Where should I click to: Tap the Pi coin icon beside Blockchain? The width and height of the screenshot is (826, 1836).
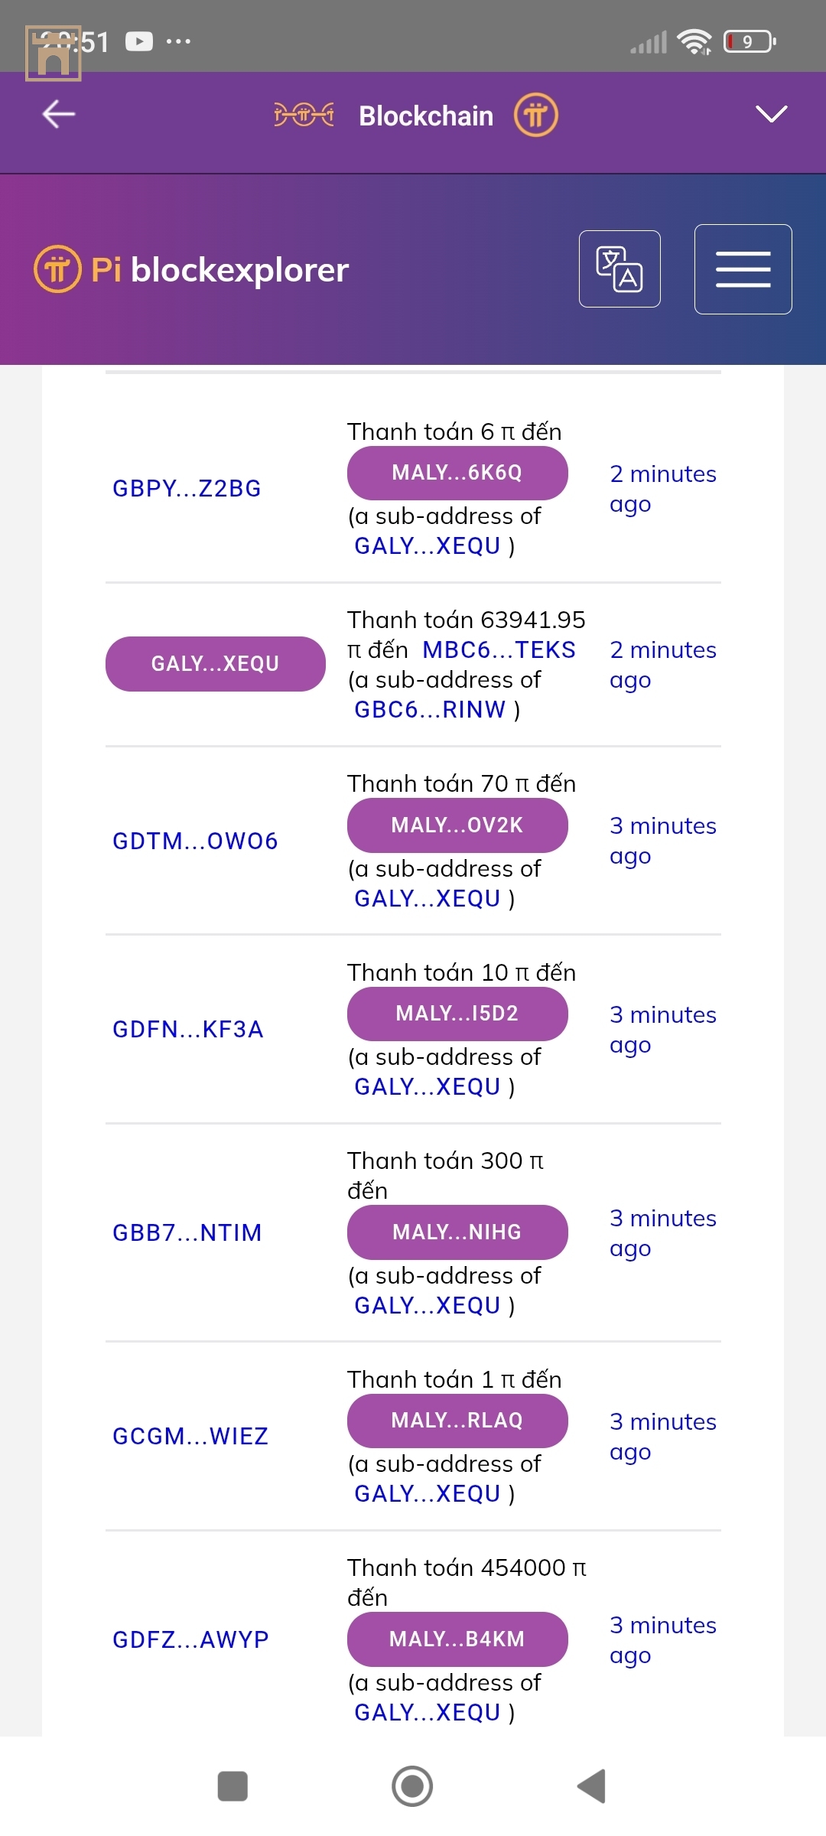535,116
